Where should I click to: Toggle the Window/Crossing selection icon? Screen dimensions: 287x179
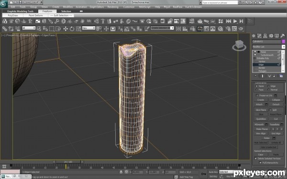pos(58,29)
